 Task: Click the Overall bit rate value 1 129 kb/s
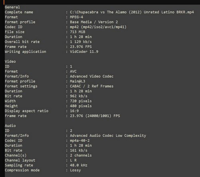[x=81, y=42]
